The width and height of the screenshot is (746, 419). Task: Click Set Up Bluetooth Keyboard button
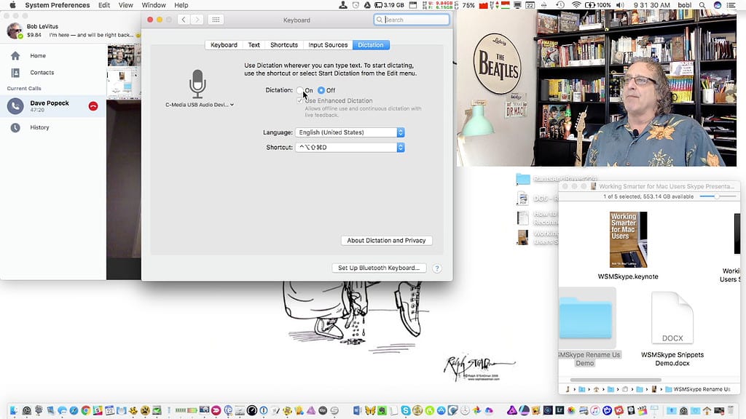[378, 268]
